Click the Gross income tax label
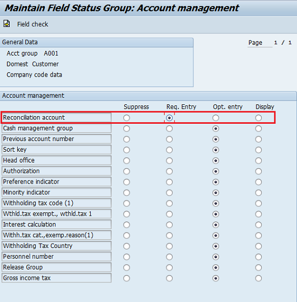297x302 pixels. coord(57,278)
